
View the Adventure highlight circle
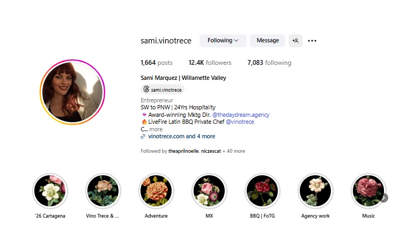click(x=156, y=191)
